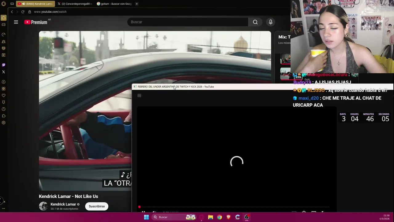
Task: Open OBS Studio from the taskbar
Action: [247, 217]
